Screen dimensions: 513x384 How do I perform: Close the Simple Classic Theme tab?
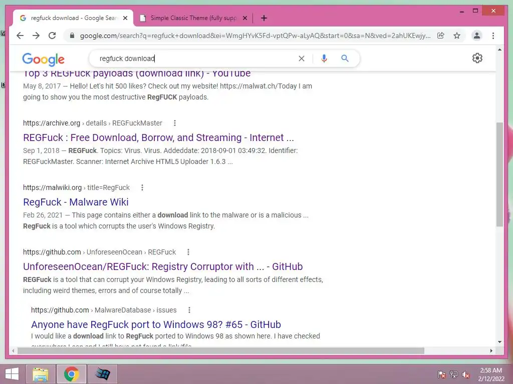[244, 18]
